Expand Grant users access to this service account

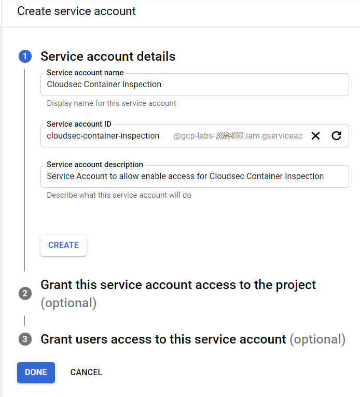coord(163,339)
